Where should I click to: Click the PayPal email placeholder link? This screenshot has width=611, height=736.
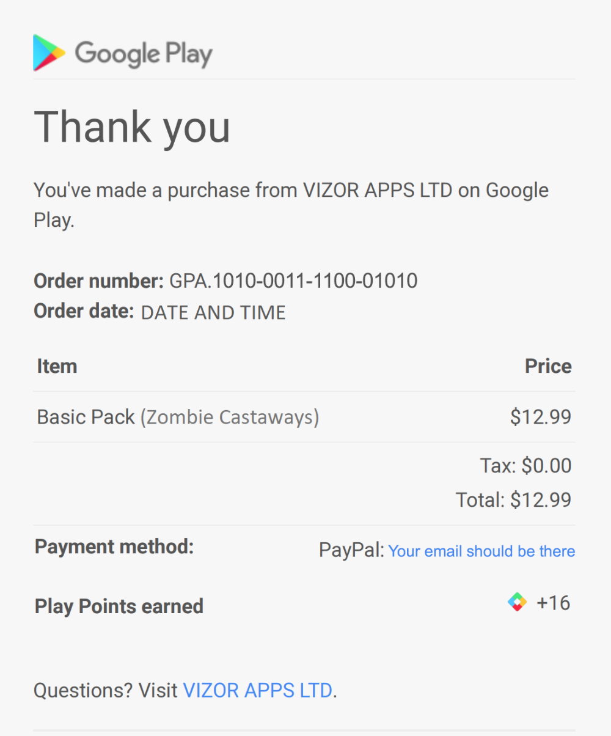(481, 551)
